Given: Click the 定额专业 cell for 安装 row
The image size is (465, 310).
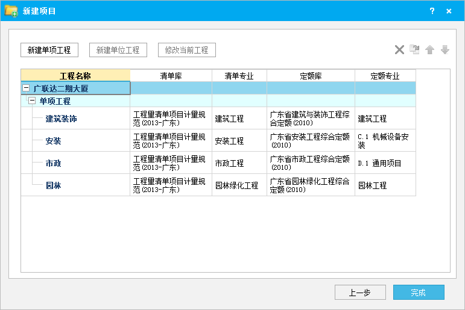Looking at the screenshot, I should [385, 141].
